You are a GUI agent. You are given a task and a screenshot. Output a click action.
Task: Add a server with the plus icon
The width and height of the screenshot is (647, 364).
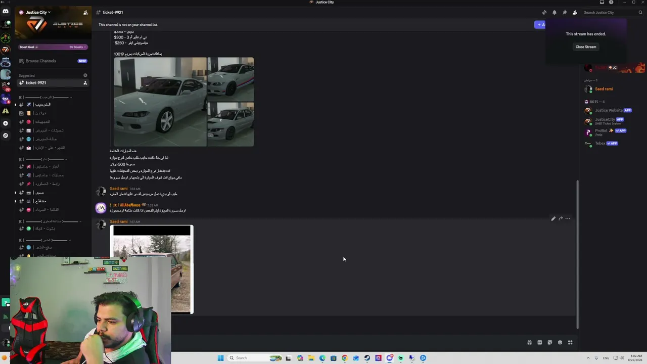click(6, 123)
